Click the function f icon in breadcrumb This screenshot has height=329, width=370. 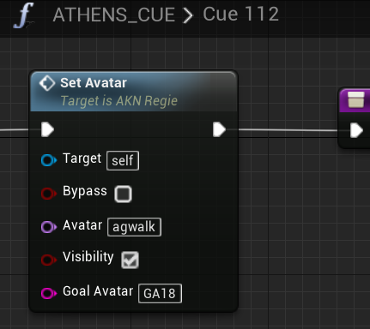24,15
